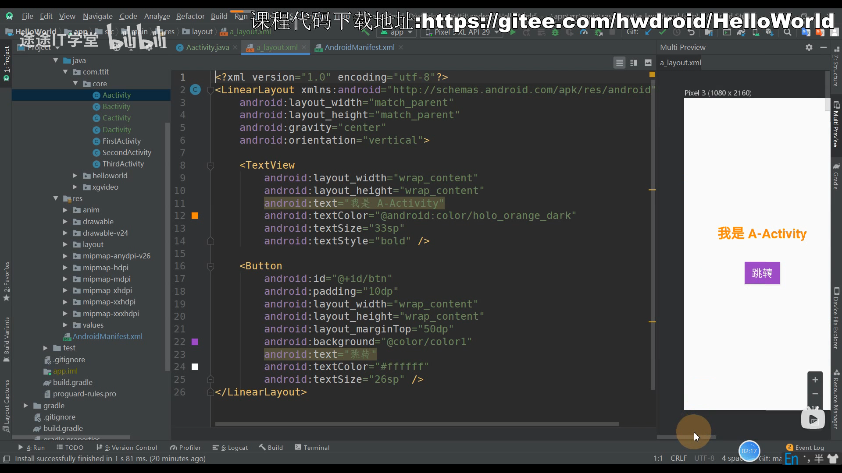The width and height of the screenshot is (842, 473).
Task: Open the Refactor menu
Action: tap(190, 16)
